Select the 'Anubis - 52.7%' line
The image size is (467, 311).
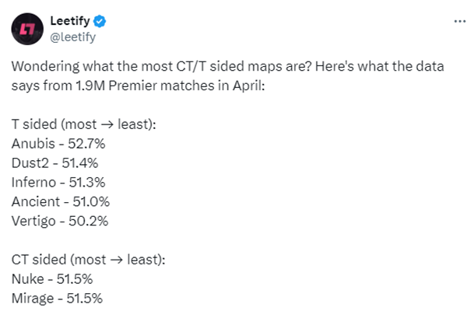58,144
